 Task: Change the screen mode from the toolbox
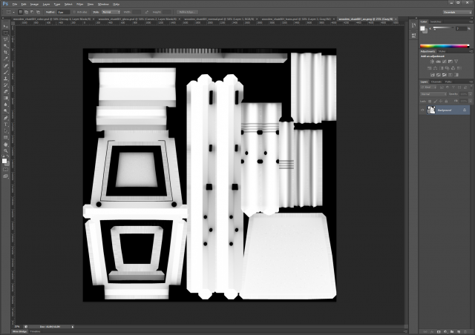click(x=5, y=176)
